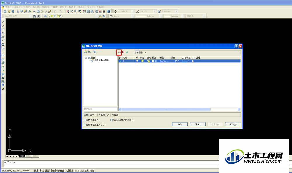Click the New Property Filter icon
Viewport: 292px width, 173px height.
pyautogui.click(x=86, y=52)
